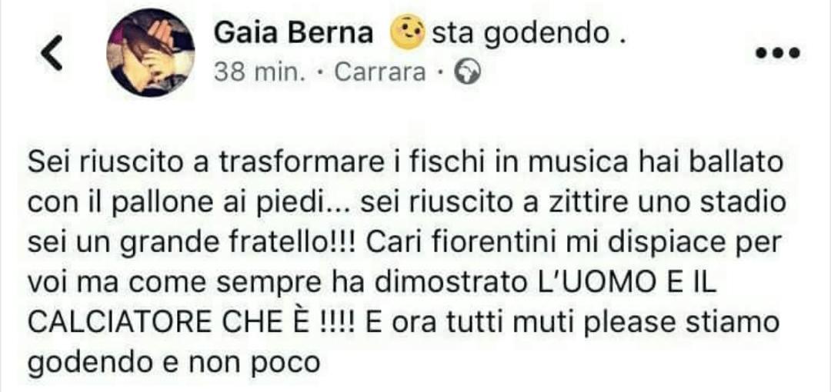Screen dimensions: 831x392
Task: Click the uppercase text "L'UOMO E IL"
Action: tap(623, 282)
